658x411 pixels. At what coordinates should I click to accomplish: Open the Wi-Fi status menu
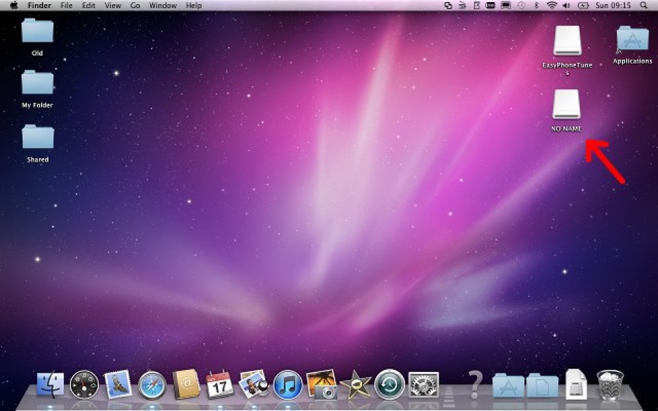coord(552,5)
